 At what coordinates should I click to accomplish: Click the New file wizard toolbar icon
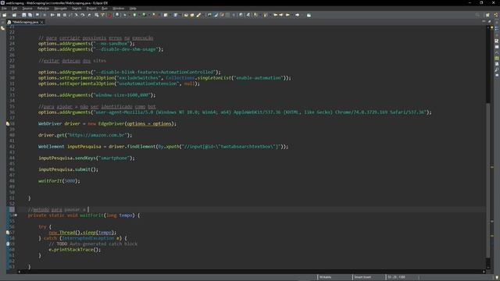click(x=5, y=15)
